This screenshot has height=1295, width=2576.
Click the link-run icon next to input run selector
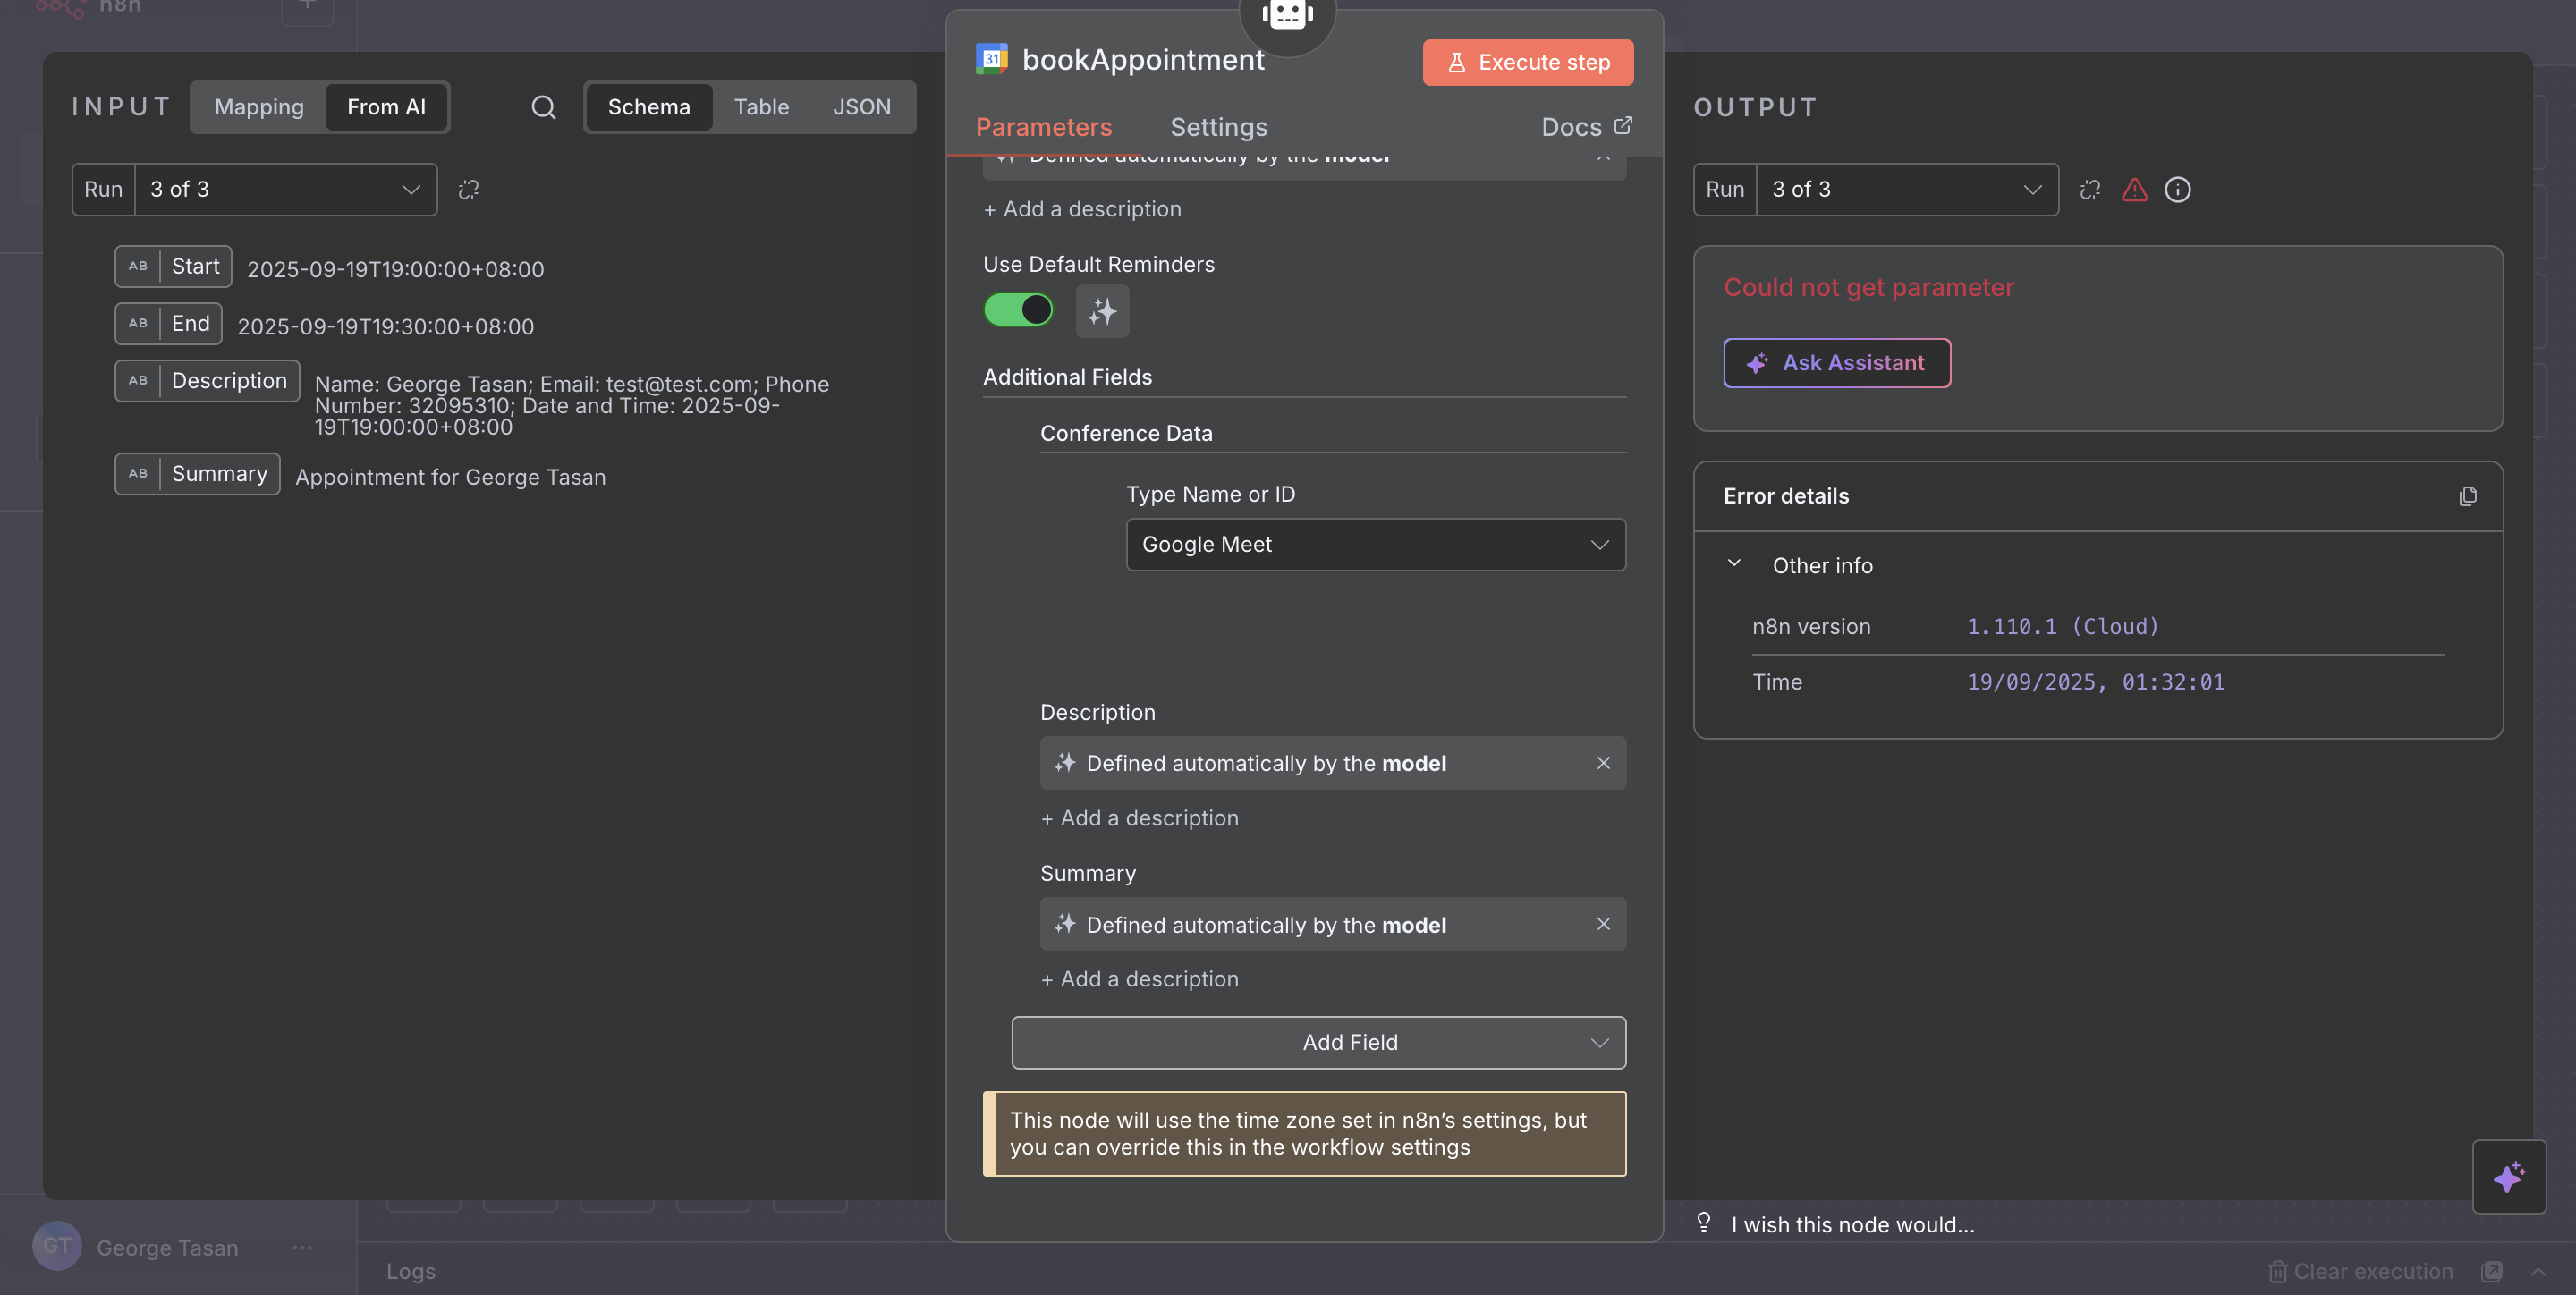[x=468, y=189]
